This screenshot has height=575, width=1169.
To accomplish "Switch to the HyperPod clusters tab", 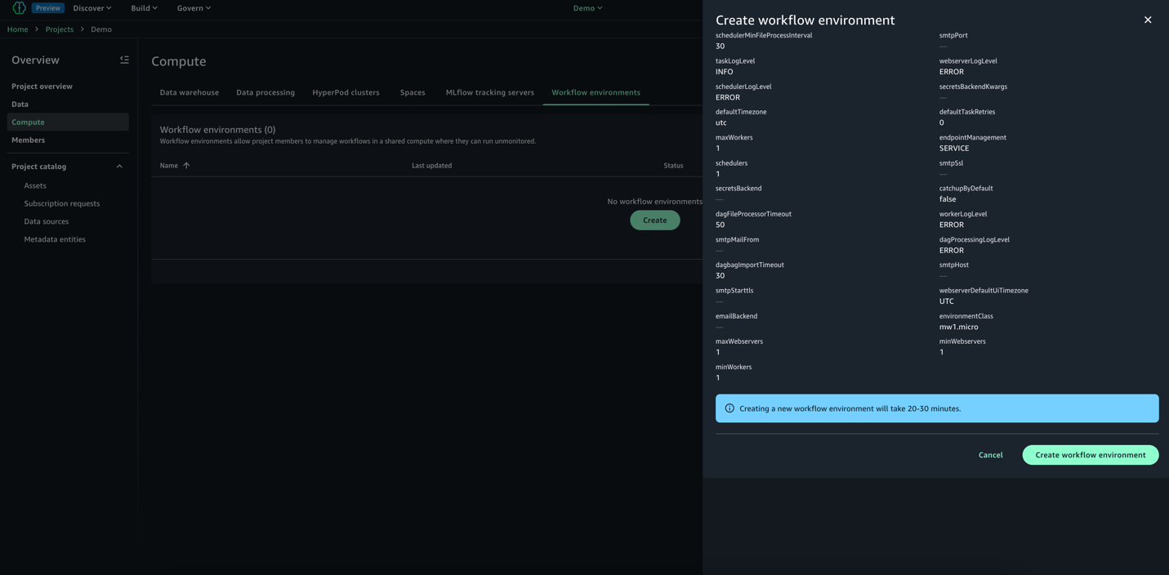I will tap(346, 92).
